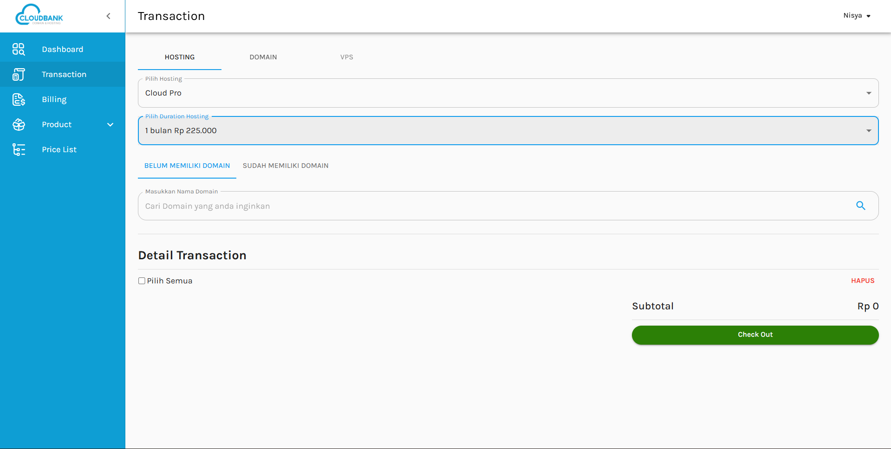The width and height of the screenshot is (891, 449).
Task: Open the Pilih Hosting dropdown
Action: (x=507, y=93)
